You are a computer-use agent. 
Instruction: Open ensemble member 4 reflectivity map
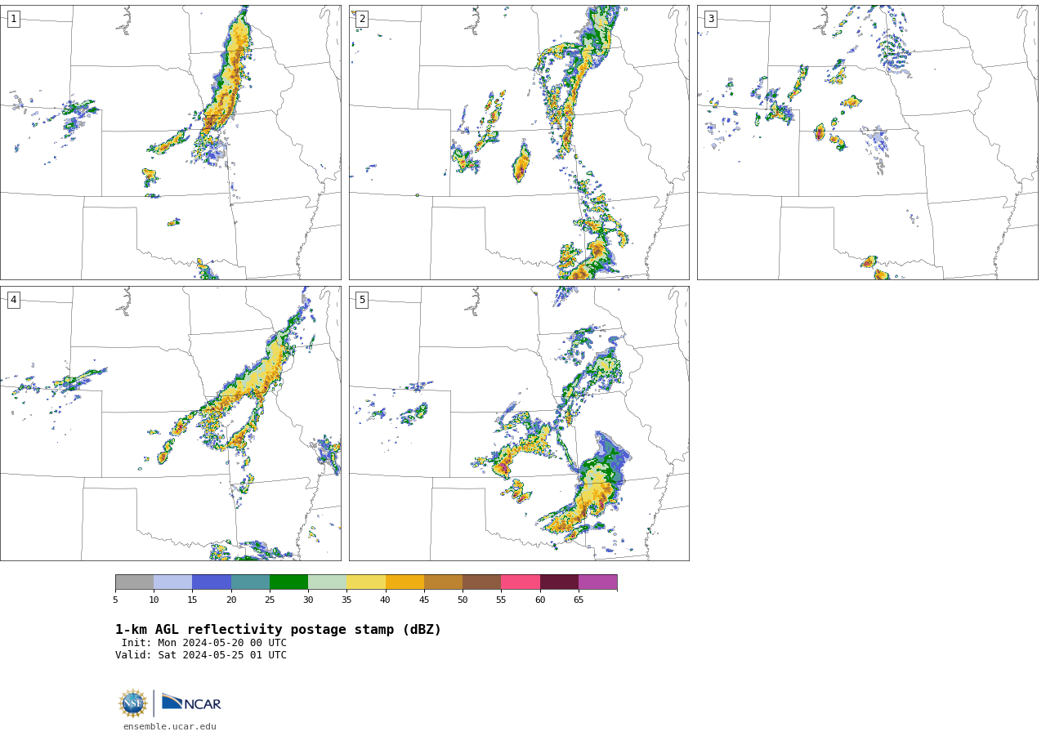tap(171, 423)
